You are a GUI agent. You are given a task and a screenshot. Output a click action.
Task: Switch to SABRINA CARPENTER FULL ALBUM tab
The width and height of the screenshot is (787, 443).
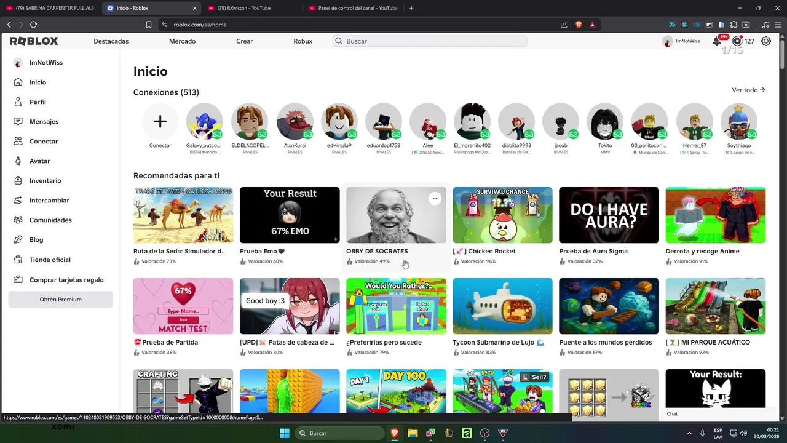click(x=50, y=8)
